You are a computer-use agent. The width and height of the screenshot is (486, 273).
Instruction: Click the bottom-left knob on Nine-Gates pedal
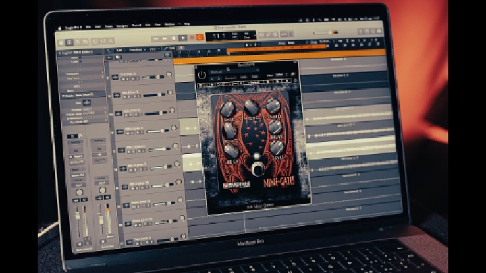(232, 151)
